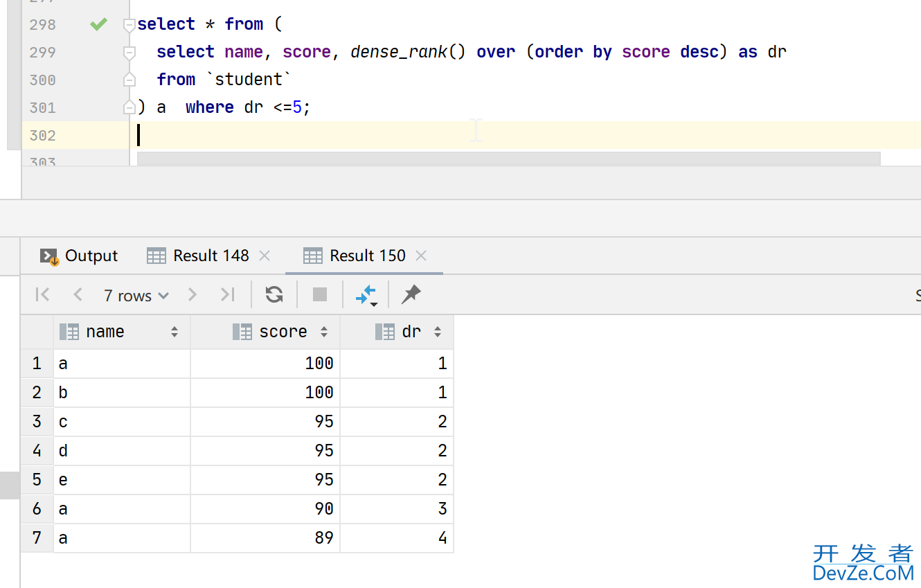Click line number 302 in gutter

click(x=42, y=135)
